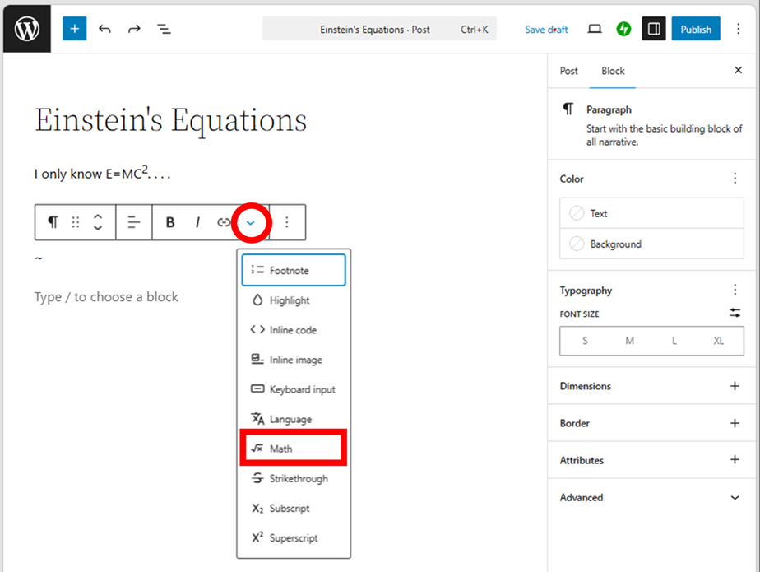Open the more formatting options chevron
Viewport: 760px width, 572px height.
pyautogui.click(x=251, y=222)
